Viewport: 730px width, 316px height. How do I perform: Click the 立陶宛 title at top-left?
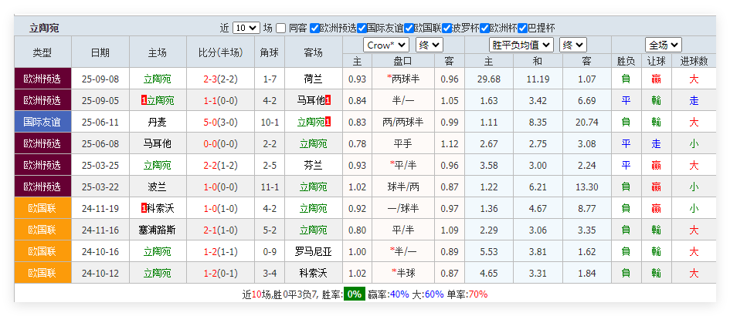(x=44, y=28)
